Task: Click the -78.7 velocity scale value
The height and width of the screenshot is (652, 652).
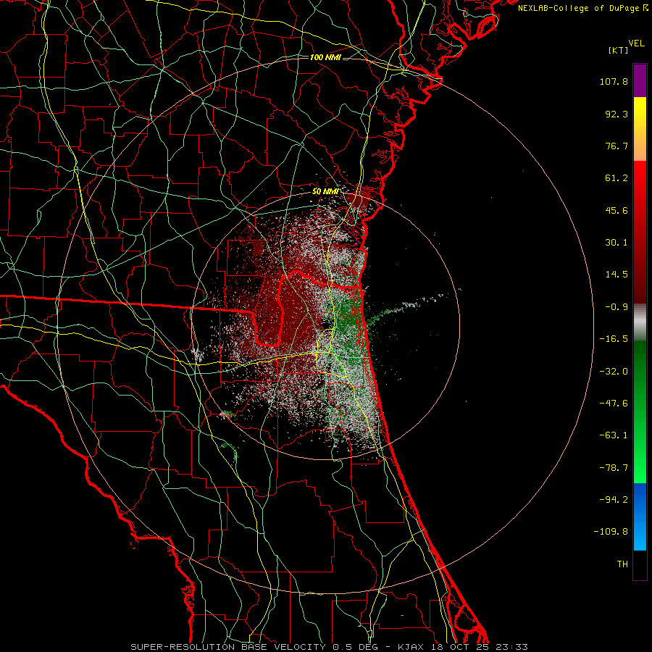Action: pyautogui.click(x=614, y=468)
